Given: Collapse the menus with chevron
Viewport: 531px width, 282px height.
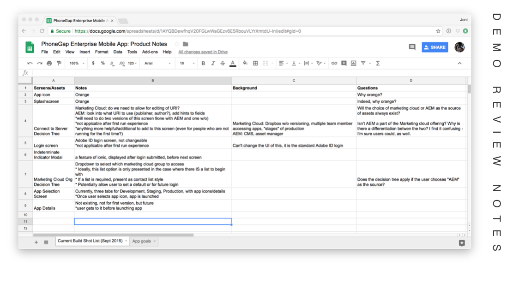Looking at the screenshot, I should [x=459, y=63].
